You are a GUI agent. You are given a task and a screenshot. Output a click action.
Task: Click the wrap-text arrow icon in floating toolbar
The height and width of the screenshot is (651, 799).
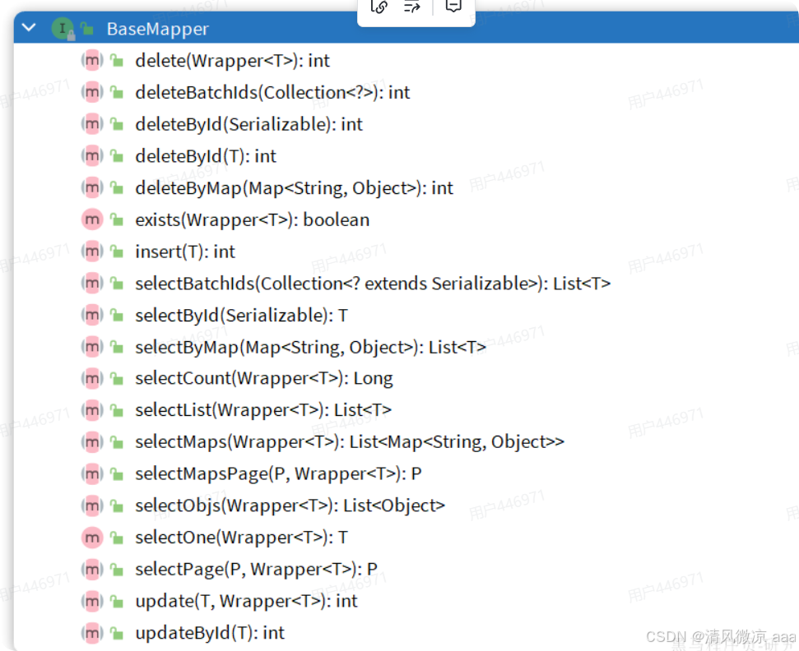pos(411,7)
